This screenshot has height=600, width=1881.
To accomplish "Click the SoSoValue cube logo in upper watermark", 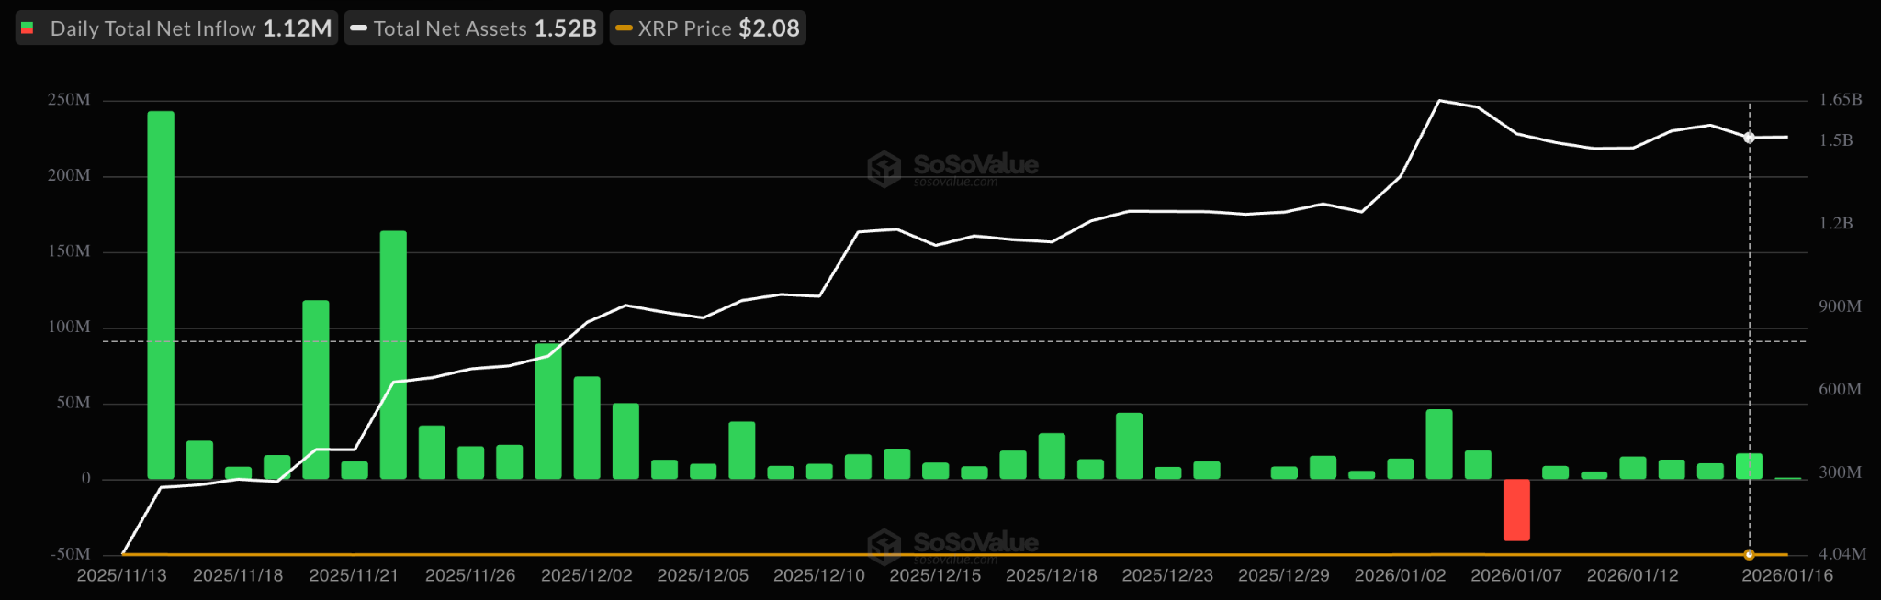I will 884,169.
